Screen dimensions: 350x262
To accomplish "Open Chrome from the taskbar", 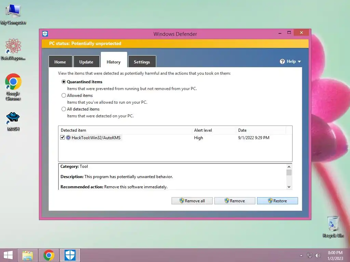I will [x=49, y=255].
